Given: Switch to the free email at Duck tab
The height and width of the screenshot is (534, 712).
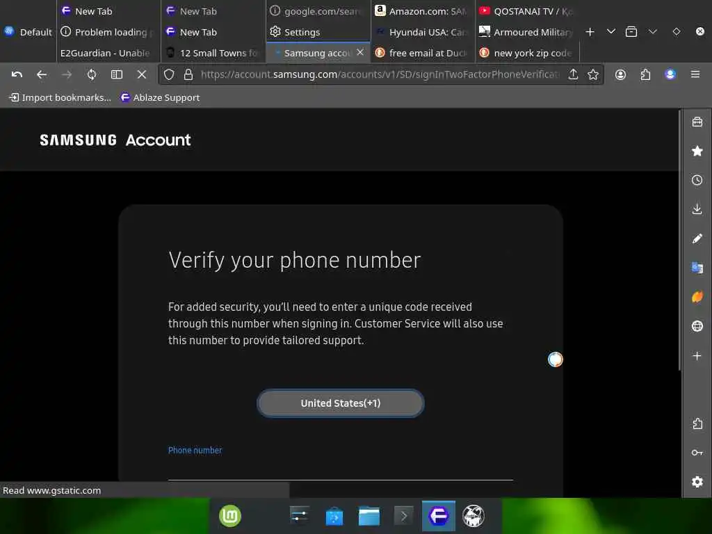Looking at the screenshot, I should tap(423, 53).
